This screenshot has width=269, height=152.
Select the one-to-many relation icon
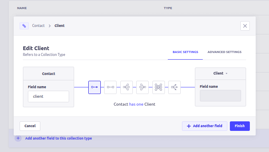point(127,87)
